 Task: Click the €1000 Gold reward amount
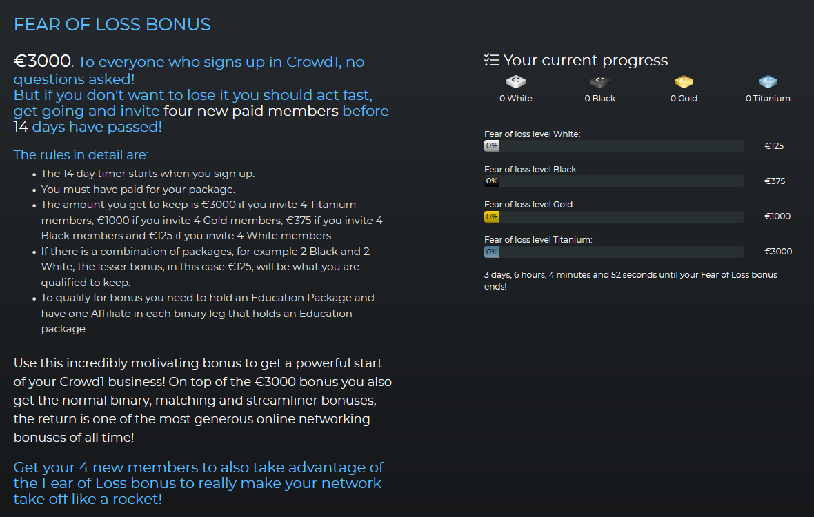click(x=777, y=216)
